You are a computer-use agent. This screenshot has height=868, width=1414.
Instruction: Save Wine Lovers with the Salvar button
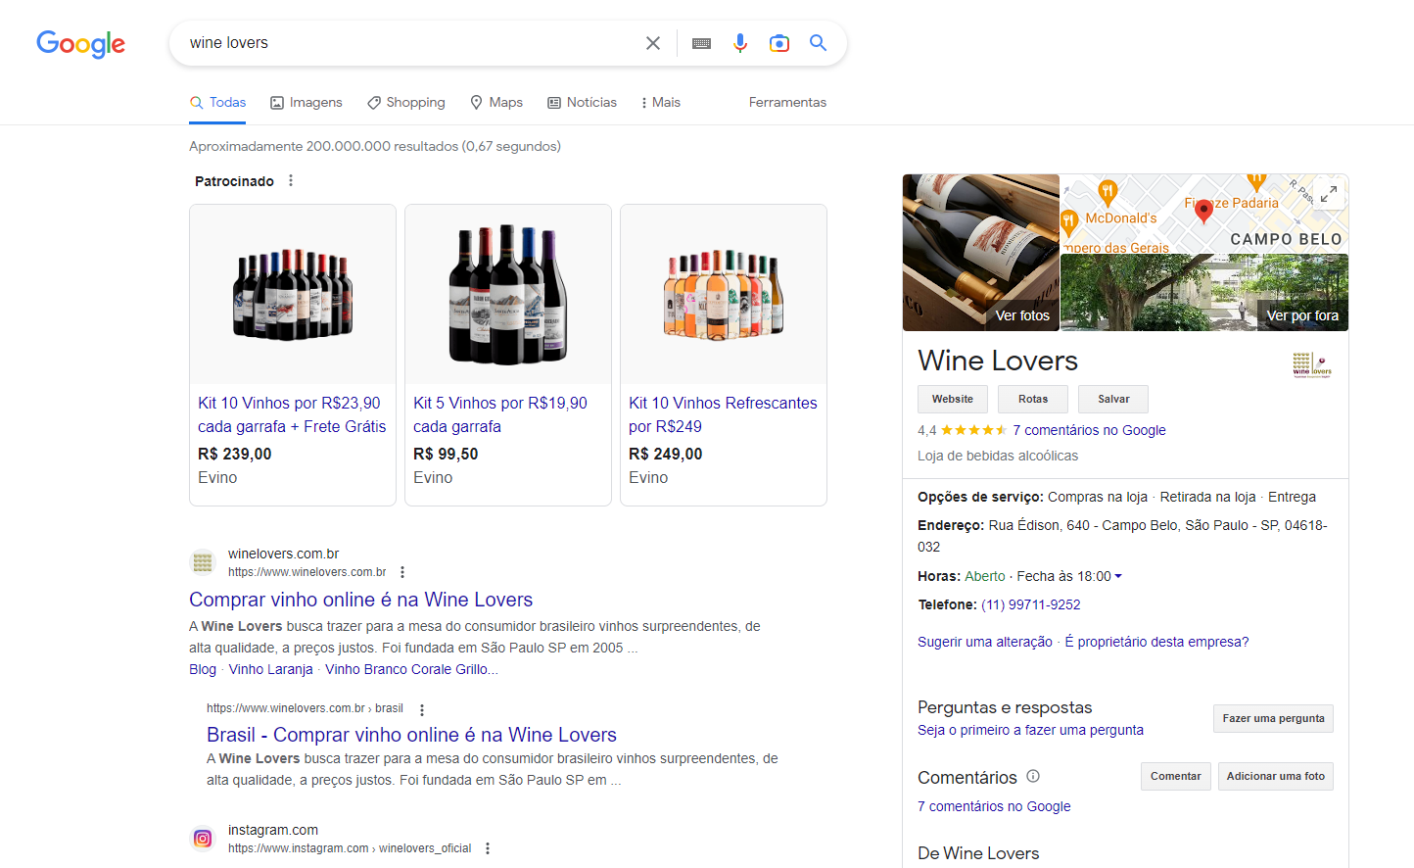1112,399
